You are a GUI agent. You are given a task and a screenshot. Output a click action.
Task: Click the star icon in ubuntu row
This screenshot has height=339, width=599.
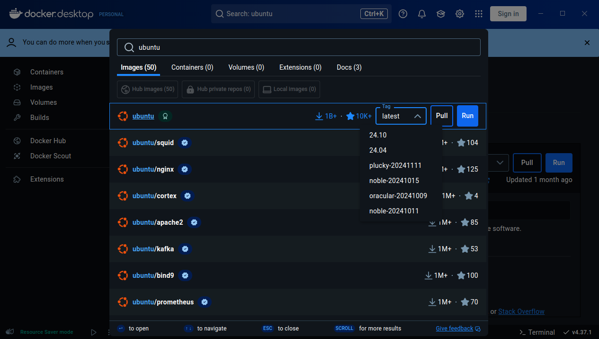[350, 116]
